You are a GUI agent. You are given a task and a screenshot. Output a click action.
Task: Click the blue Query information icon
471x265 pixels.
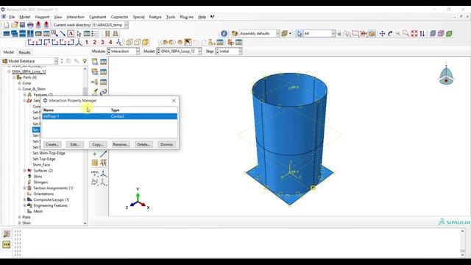224,34
